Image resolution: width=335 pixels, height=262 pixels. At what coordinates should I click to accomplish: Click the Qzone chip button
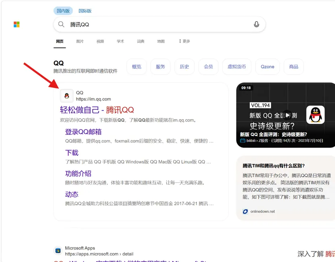click(267, 67)
